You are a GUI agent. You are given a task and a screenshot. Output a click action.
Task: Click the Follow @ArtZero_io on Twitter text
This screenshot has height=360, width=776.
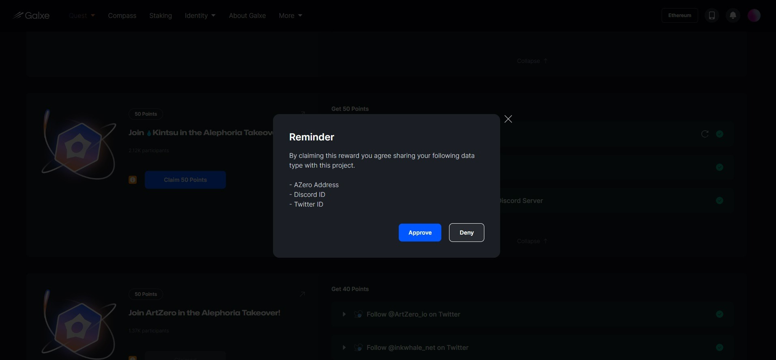[x=413, y=314]
